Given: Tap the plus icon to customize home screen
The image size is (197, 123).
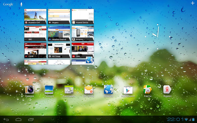Looking at the screenshot, I should (192, 3).
